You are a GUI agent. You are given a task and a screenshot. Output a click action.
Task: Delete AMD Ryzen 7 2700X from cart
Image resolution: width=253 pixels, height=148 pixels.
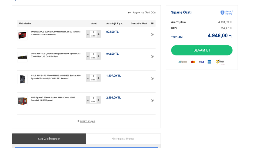coord(152,100)
